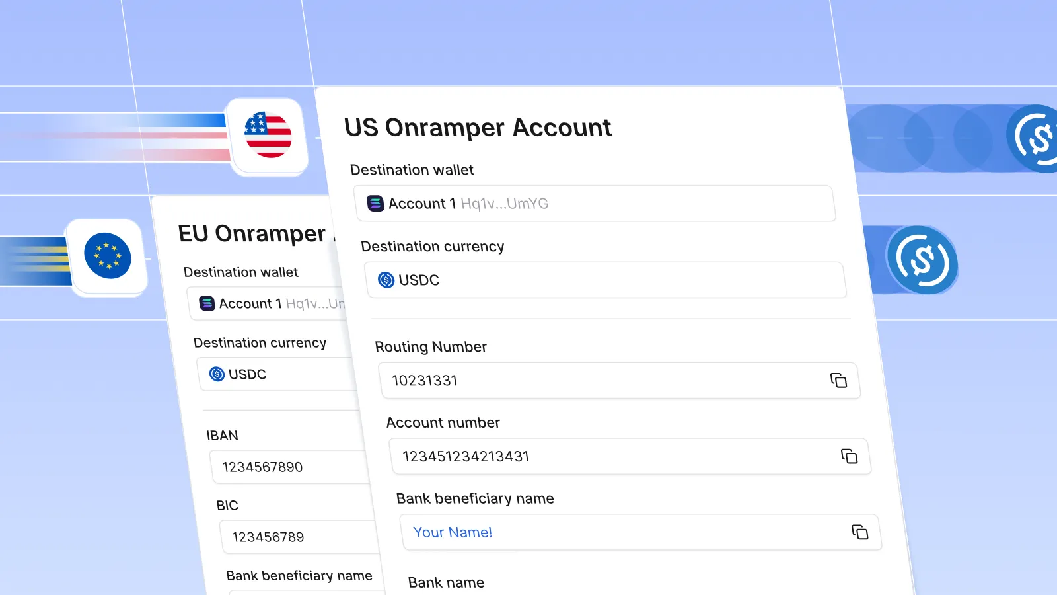Click the USDC logo in EU Destination currency field

pos(216,374)
